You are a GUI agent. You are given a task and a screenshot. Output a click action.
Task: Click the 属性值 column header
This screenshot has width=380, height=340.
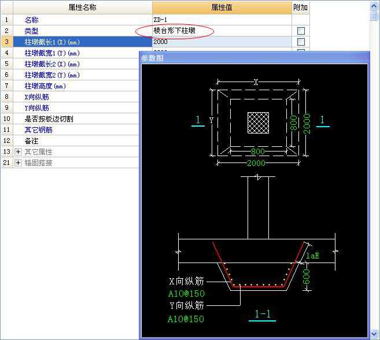[222, 8]
